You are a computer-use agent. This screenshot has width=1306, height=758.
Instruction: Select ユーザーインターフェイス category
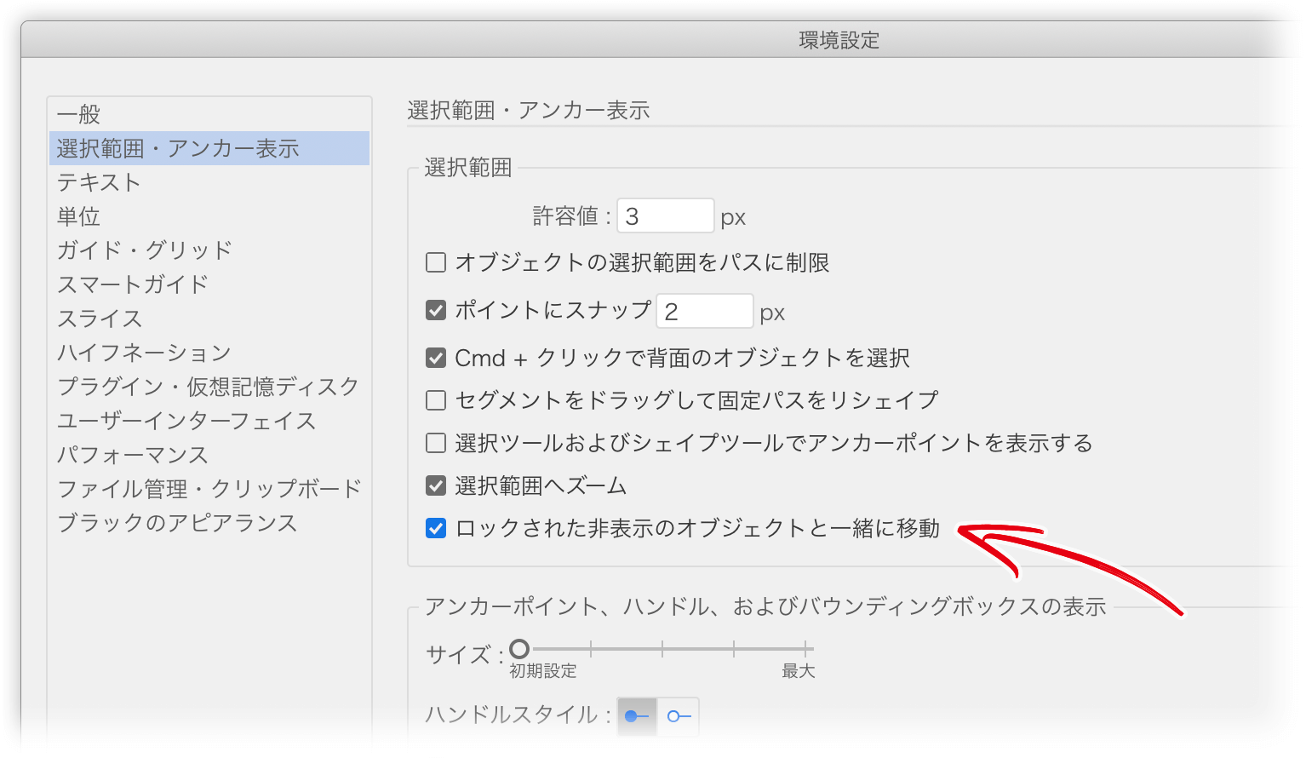(209, 421)
